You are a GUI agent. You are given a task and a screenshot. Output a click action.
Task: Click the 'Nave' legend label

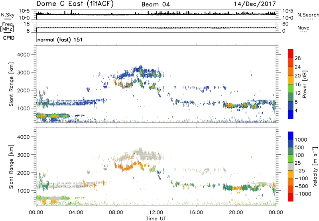pyautogui.click(x=303, y=28)
